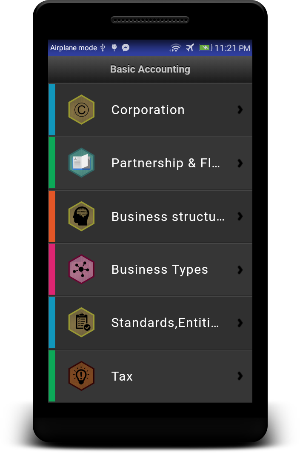Expand the Corporation row chevron

(240, 109)
